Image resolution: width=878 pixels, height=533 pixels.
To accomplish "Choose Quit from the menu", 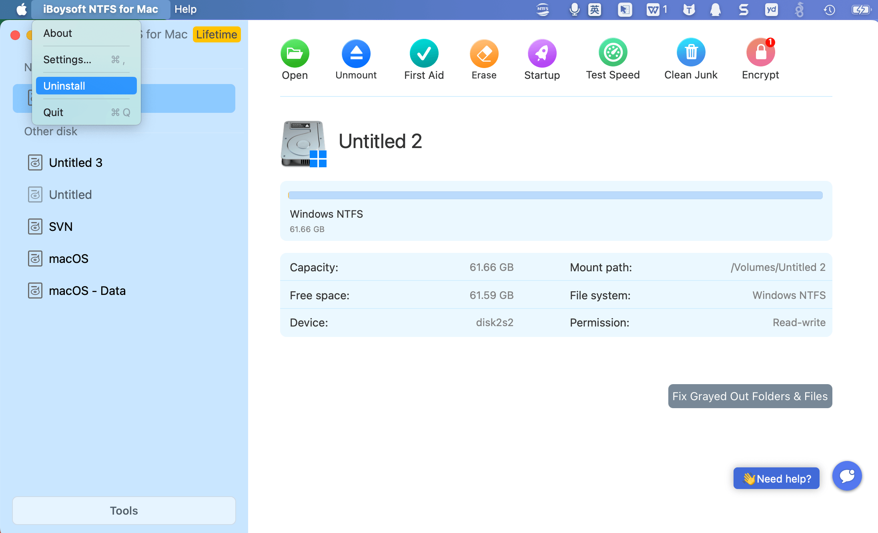I will [86, 112].
